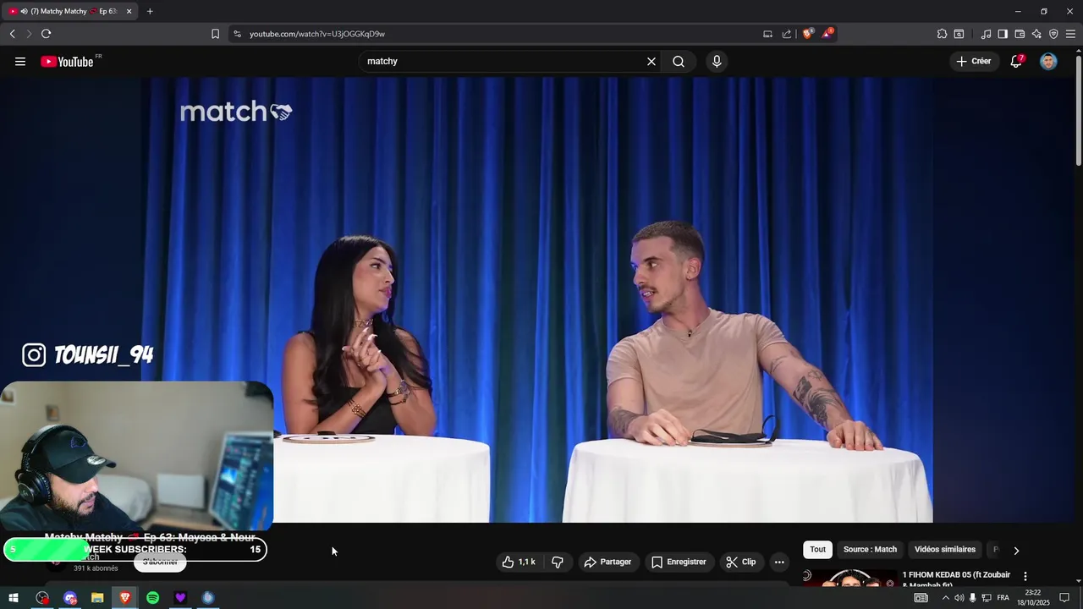The height and width of the screenshot is (609, 1083).
Task: Open a new browser tab
Action: point(150,11)
